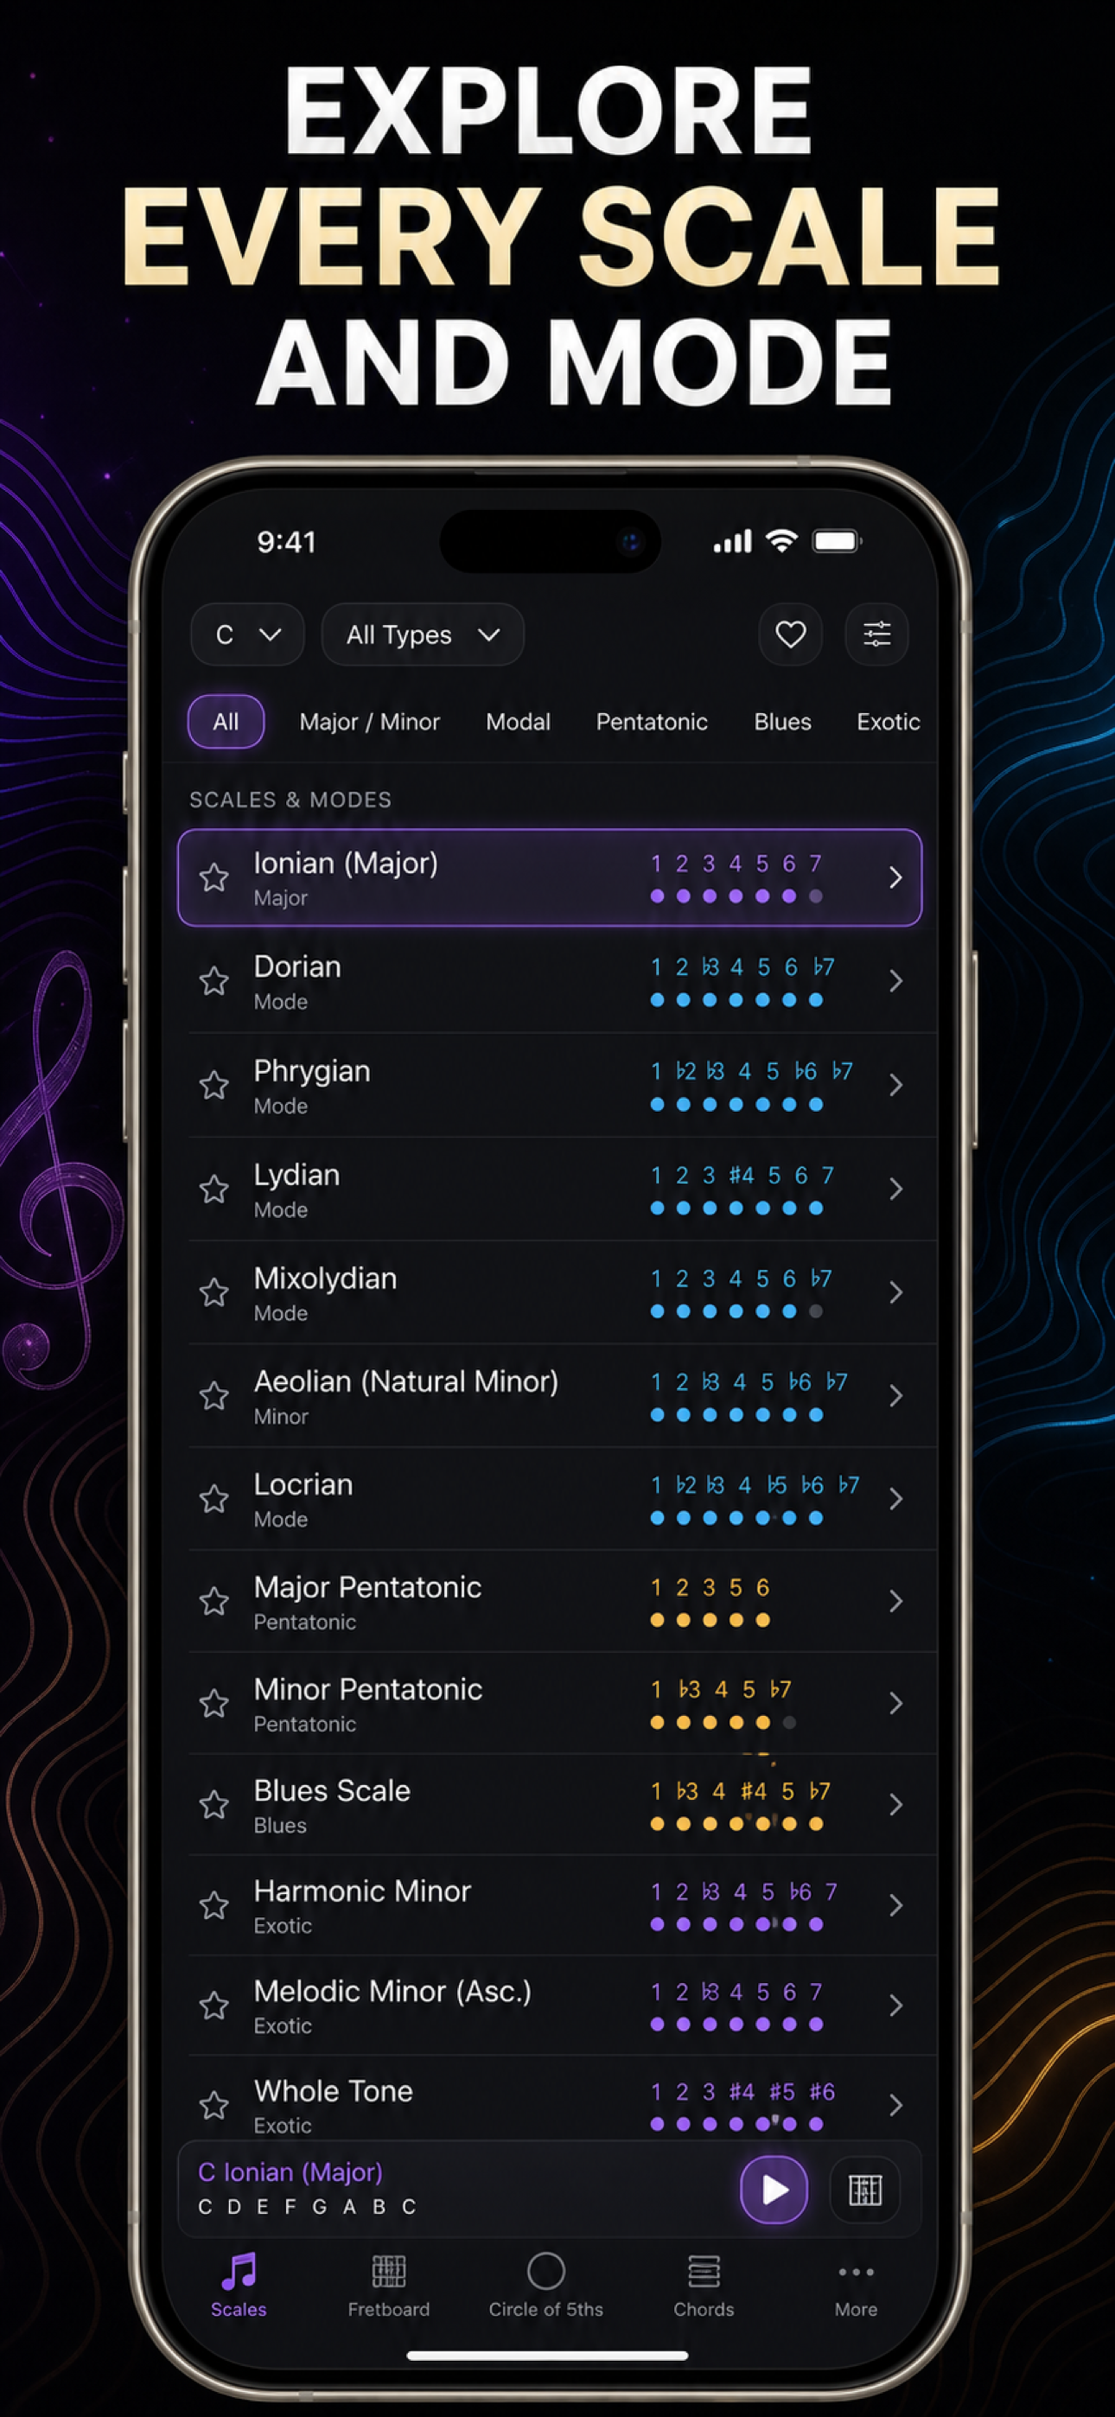Star the Whole Tone scale
Screen dimensions: 1115x2417
[214, 2106]
